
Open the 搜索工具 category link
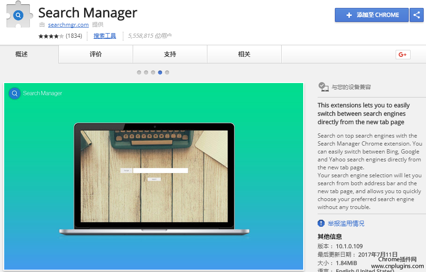point(105,36)
